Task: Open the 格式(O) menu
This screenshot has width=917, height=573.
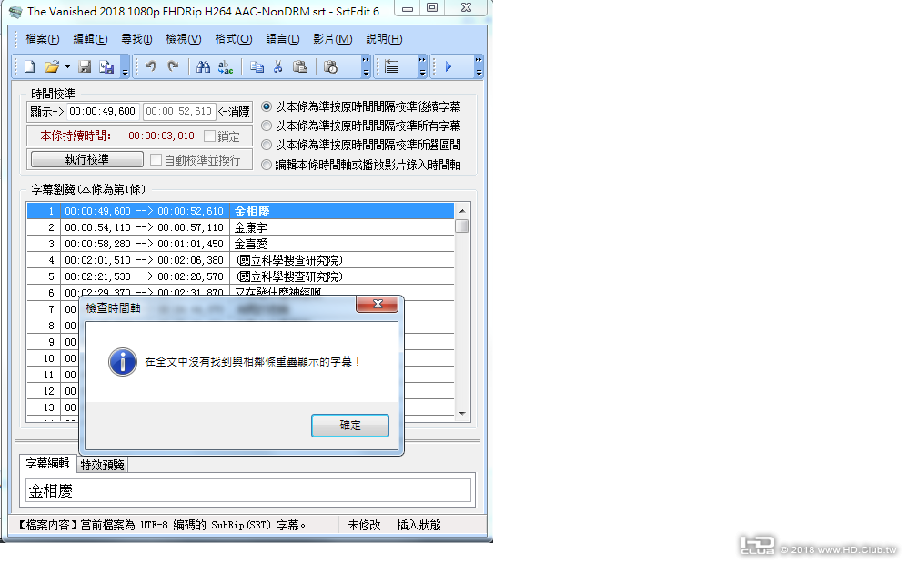Action: coord(233,39)
